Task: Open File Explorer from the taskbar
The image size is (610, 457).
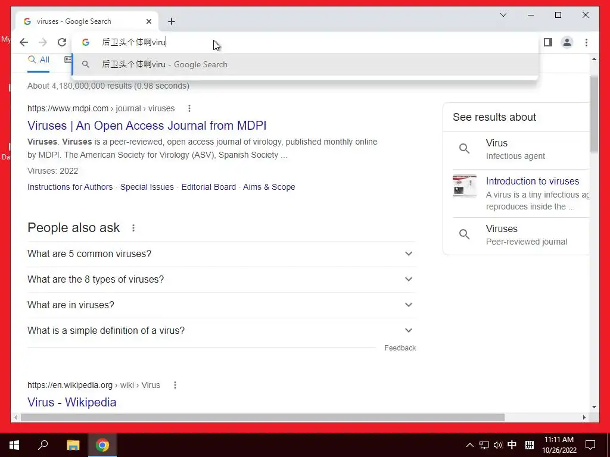Action: 73,445
